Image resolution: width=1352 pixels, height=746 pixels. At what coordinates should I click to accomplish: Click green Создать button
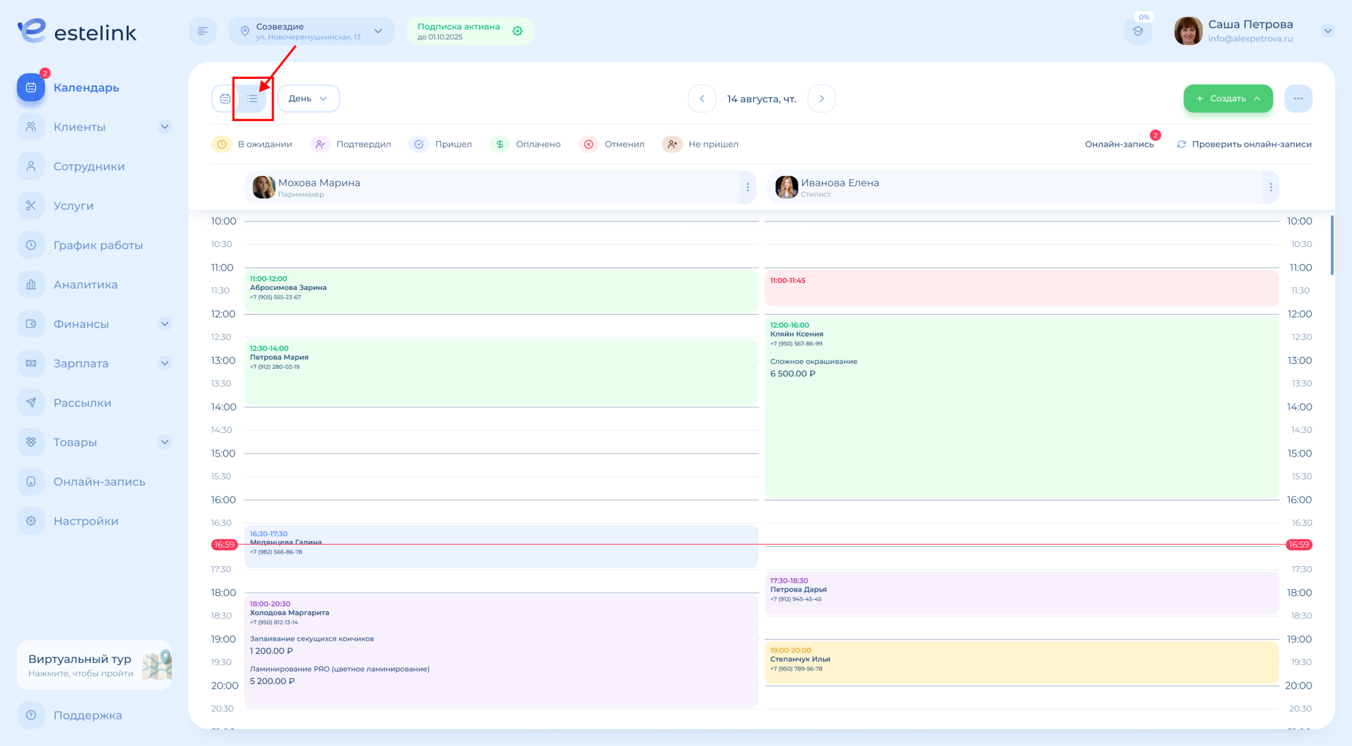tap(1228, 98)
